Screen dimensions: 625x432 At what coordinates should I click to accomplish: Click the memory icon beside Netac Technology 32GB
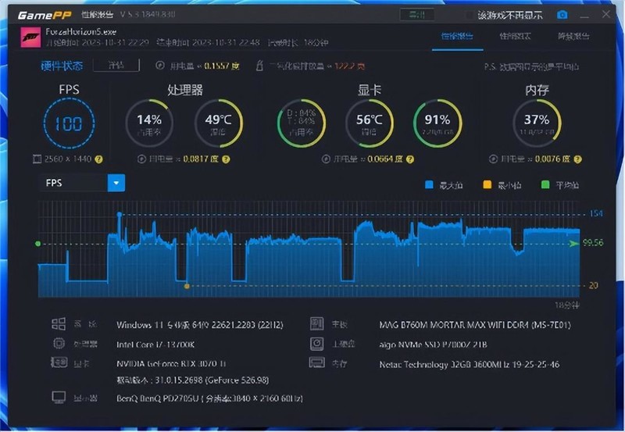click(x=317, y=362)
